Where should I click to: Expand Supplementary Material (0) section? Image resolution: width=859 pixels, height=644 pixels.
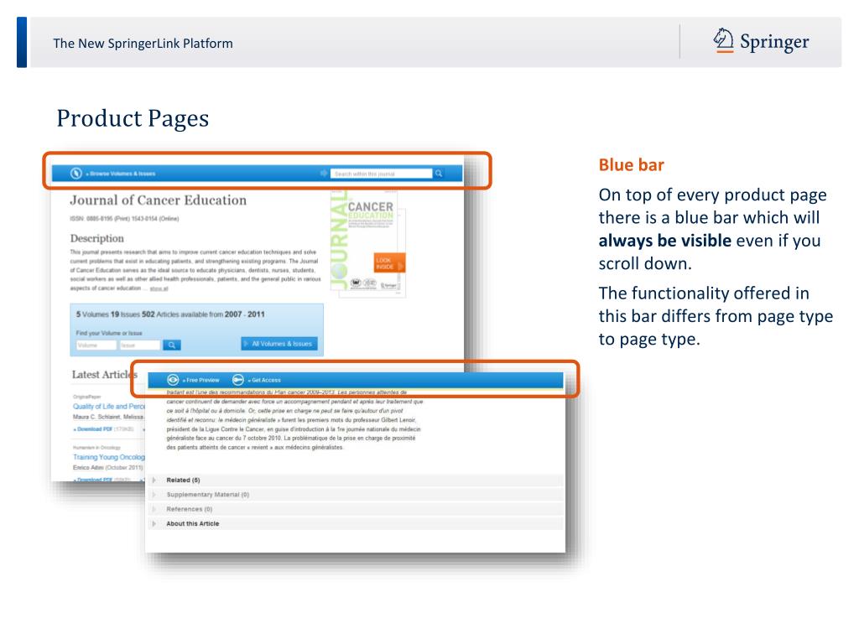[x=356, y=495]
